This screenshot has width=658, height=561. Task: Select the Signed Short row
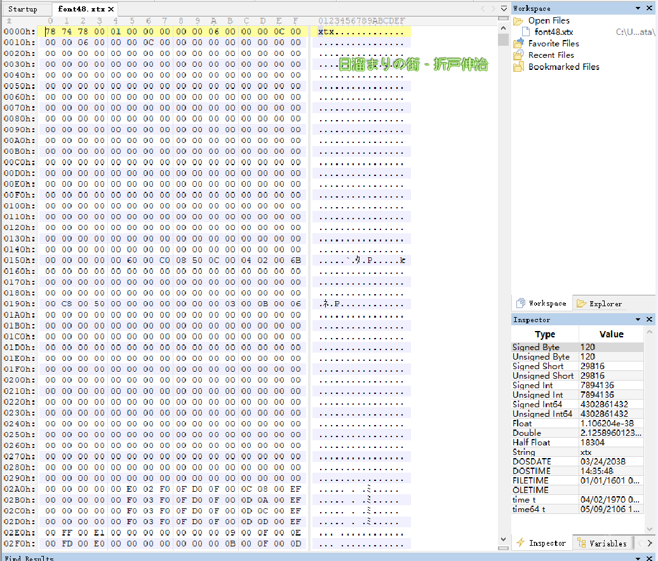pos(577,366)
